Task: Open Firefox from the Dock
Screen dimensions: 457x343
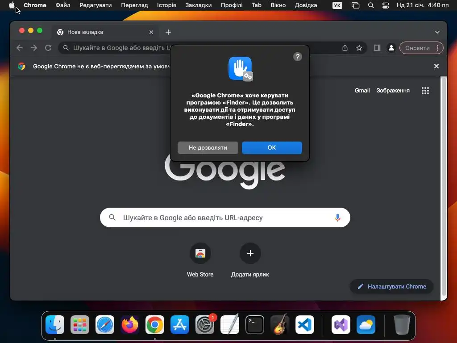Action: coord(130,325)
